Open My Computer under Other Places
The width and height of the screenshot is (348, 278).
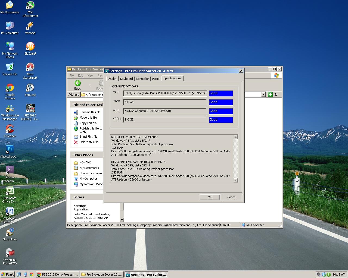[x=88, y=179]
